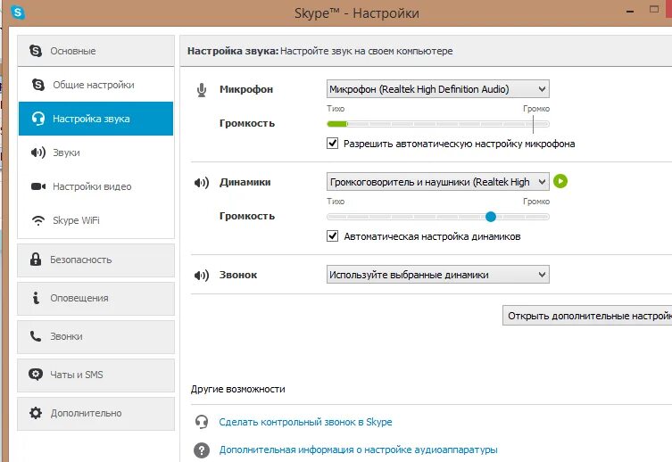
Task: Select Skype WiFi in sidebar
Action: pos(96,220)
